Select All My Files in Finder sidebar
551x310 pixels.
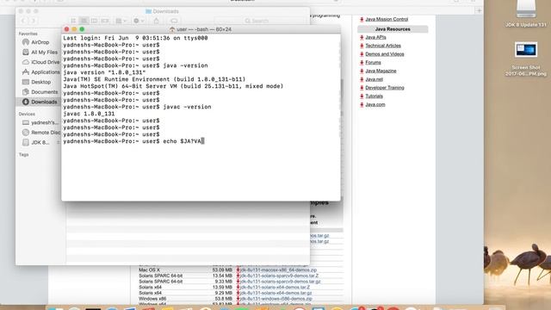click(x=44, y=52)
